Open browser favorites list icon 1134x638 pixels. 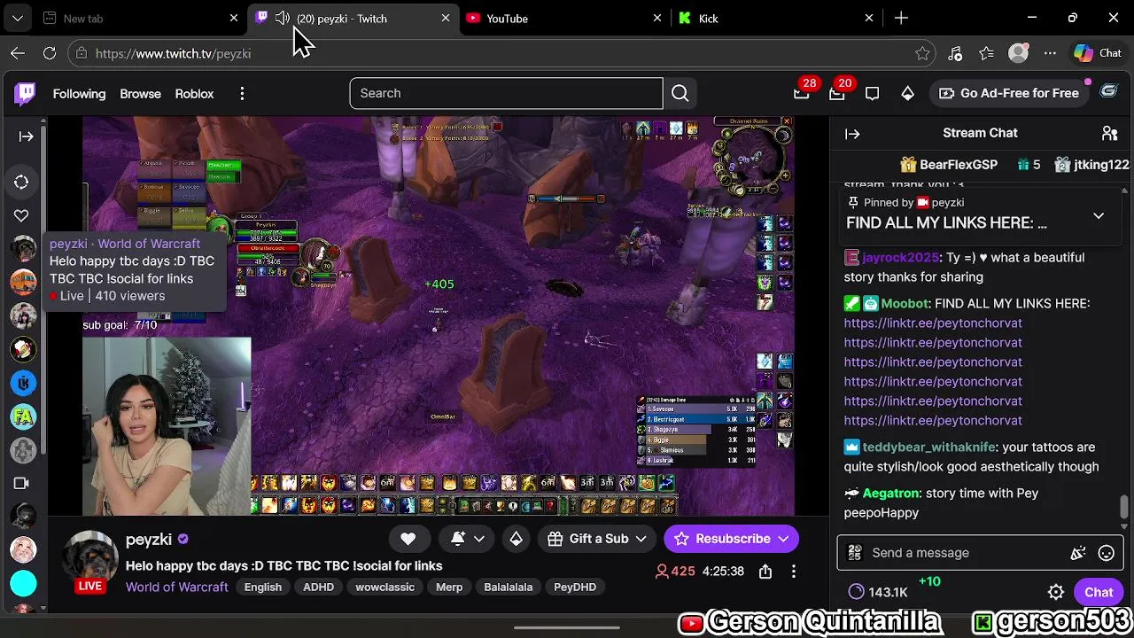coord(986,54)
